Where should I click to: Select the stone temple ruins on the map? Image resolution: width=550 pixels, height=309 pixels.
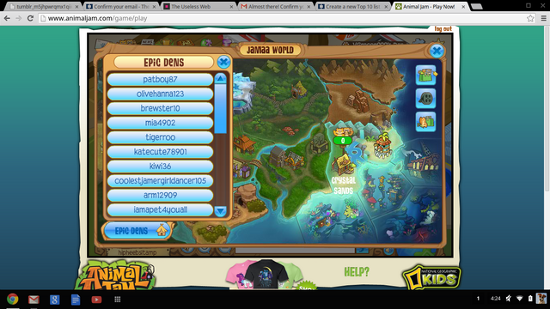click(x=319, y=142)
